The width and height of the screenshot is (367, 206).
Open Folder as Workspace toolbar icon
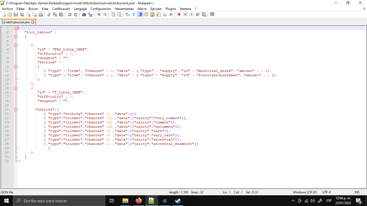[165, 14]
